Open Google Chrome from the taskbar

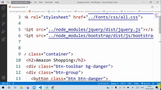53,87
